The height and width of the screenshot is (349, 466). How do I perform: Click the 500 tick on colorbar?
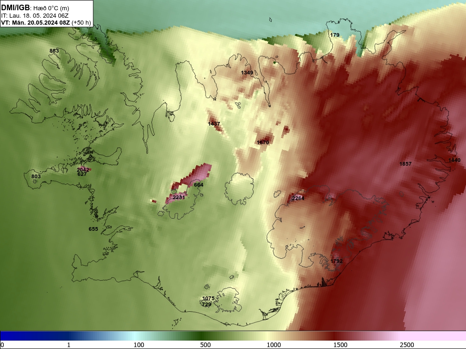click(206, 345)
